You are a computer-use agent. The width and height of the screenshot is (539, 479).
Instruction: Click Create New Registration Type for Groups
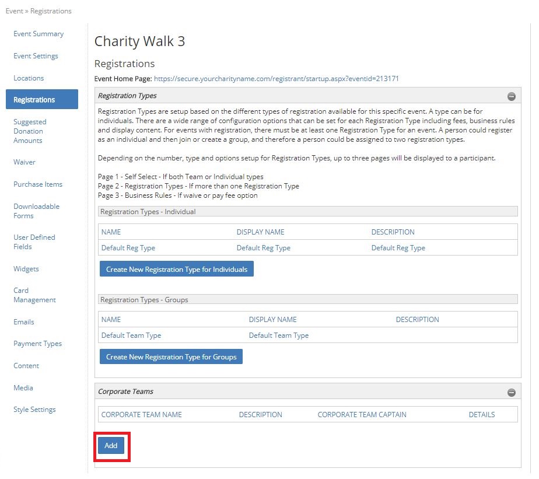pos(171,356)
